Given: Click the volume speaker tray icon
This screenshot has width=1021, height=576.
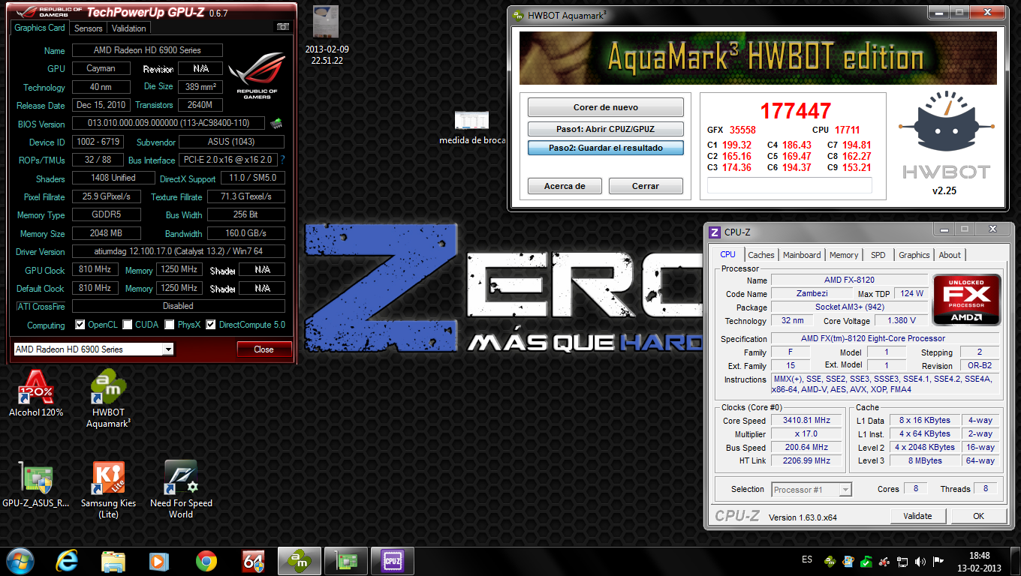Looking at the screenshot, I should pyautogui.click(x=920, y=560).
